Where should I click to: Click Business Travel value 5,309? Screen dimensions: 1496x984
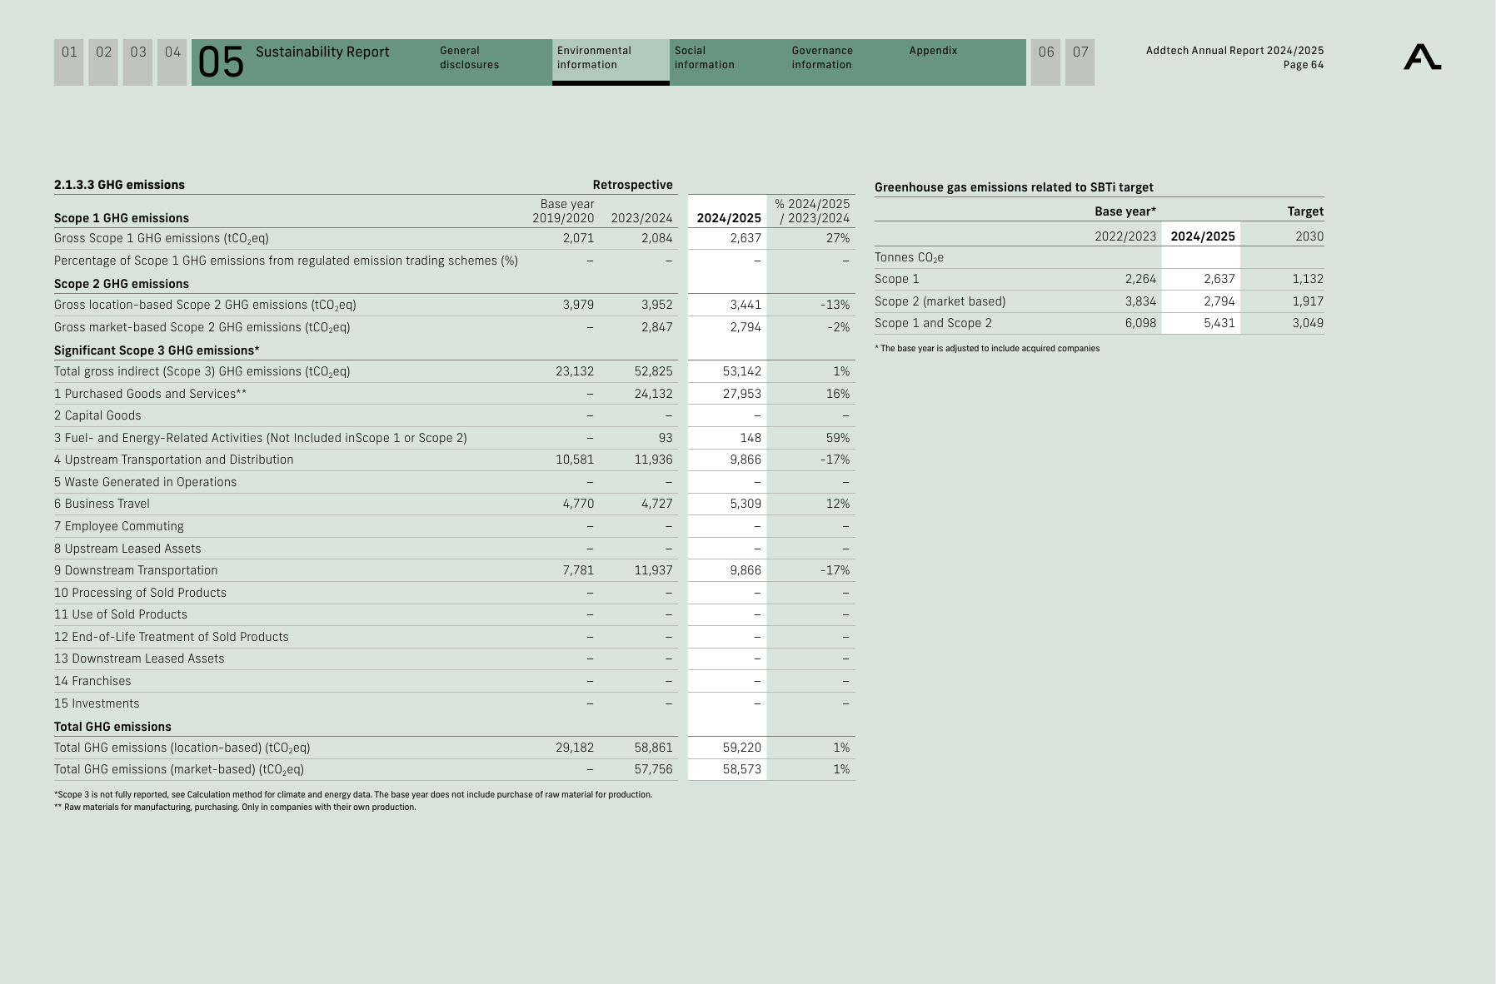tap(746, 504)
